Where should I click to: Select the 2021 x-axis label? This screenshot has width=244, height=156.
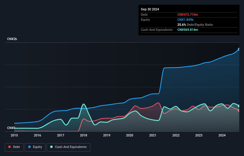coord(153,135)
